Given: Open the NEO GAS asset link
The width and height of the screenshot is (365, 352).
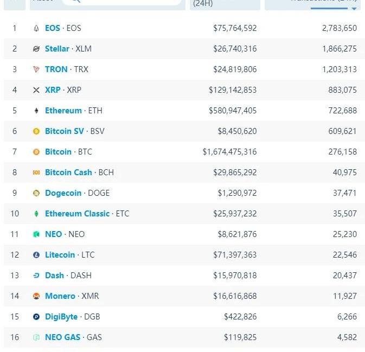Looking at the screenshot, I should [62, 337].
